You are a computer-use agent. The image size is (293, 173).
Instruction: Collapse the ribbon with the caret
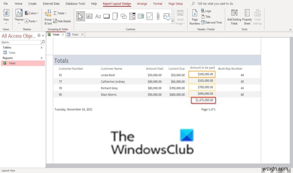(x=290, y=30)
